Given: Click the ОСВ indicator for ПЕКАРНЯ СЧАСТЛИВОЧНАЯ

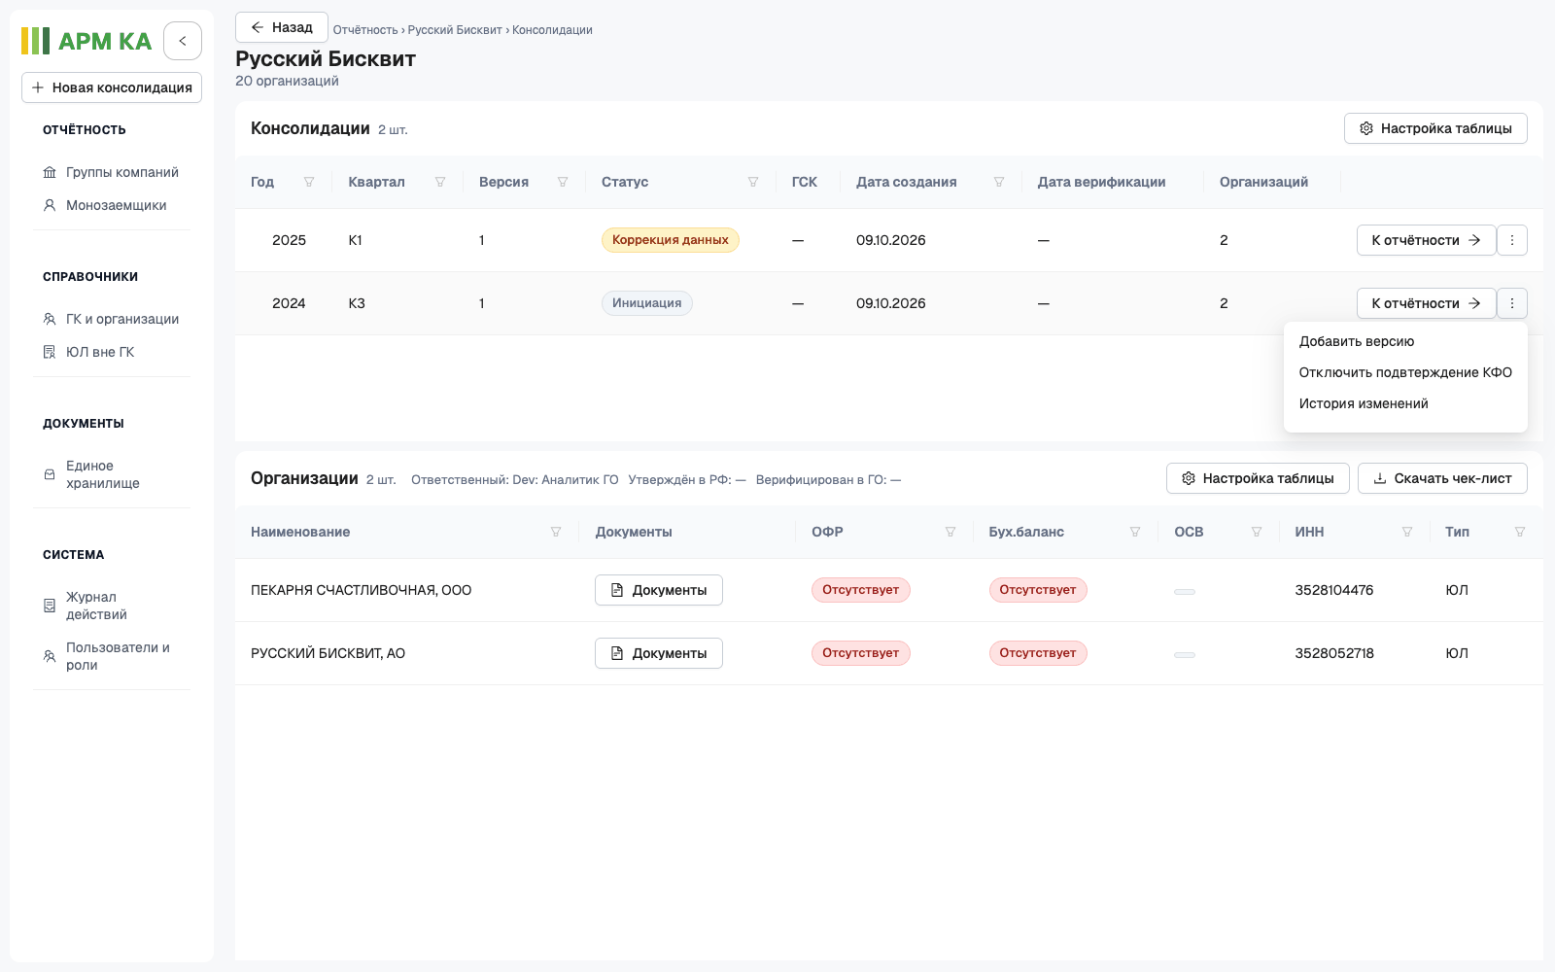Looking at the screenshot, I should tap(1185, 591).
